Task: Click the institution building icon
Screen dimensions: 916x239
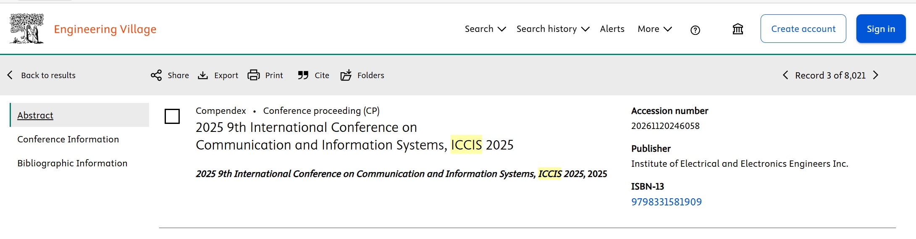Action: point(738,29)
